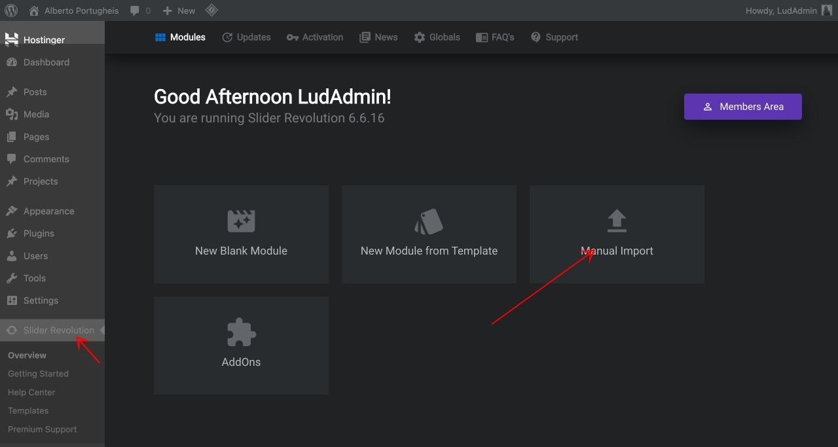Click the Tools wrench icon
This screenshot has height=447, width=838.
point(12,278)
